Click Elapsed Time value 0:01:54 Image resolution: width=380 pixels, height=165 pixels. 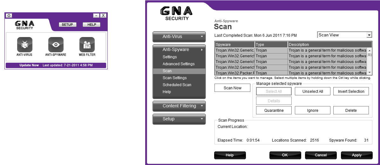click(253, 140)
